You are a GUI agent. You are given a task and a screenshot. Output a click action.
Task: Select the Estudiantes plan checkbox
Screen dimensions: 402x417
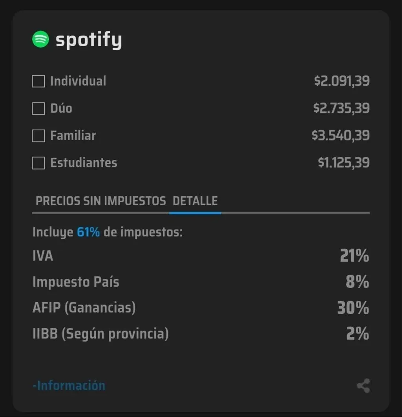pyautogui.click(x=38, y=163)
